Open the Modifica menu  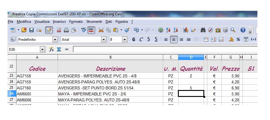tap(24, 22)
